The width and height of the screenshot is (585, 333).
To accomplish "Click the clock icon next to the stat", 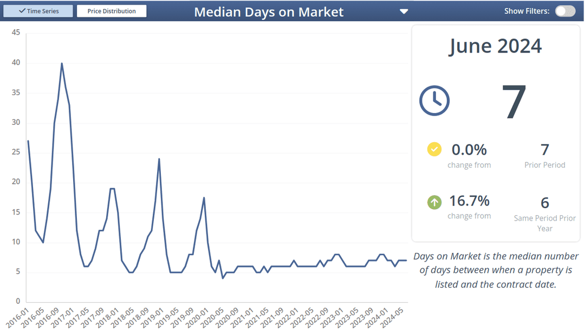I will click(434, 100).
